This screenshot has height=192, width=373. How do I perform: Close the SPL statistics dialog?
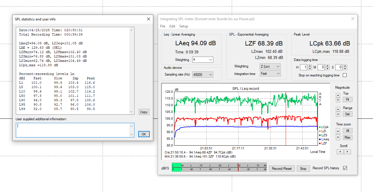[149, 19]
